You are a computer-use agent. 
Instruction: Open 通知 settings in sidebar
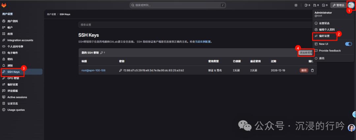coord(21,65)
